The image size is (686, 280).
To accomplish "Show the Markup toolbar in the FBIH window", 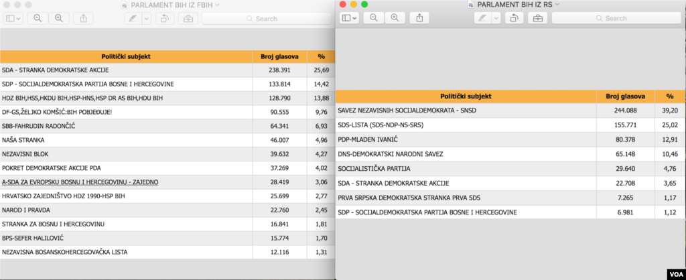I will click(187, 18).
